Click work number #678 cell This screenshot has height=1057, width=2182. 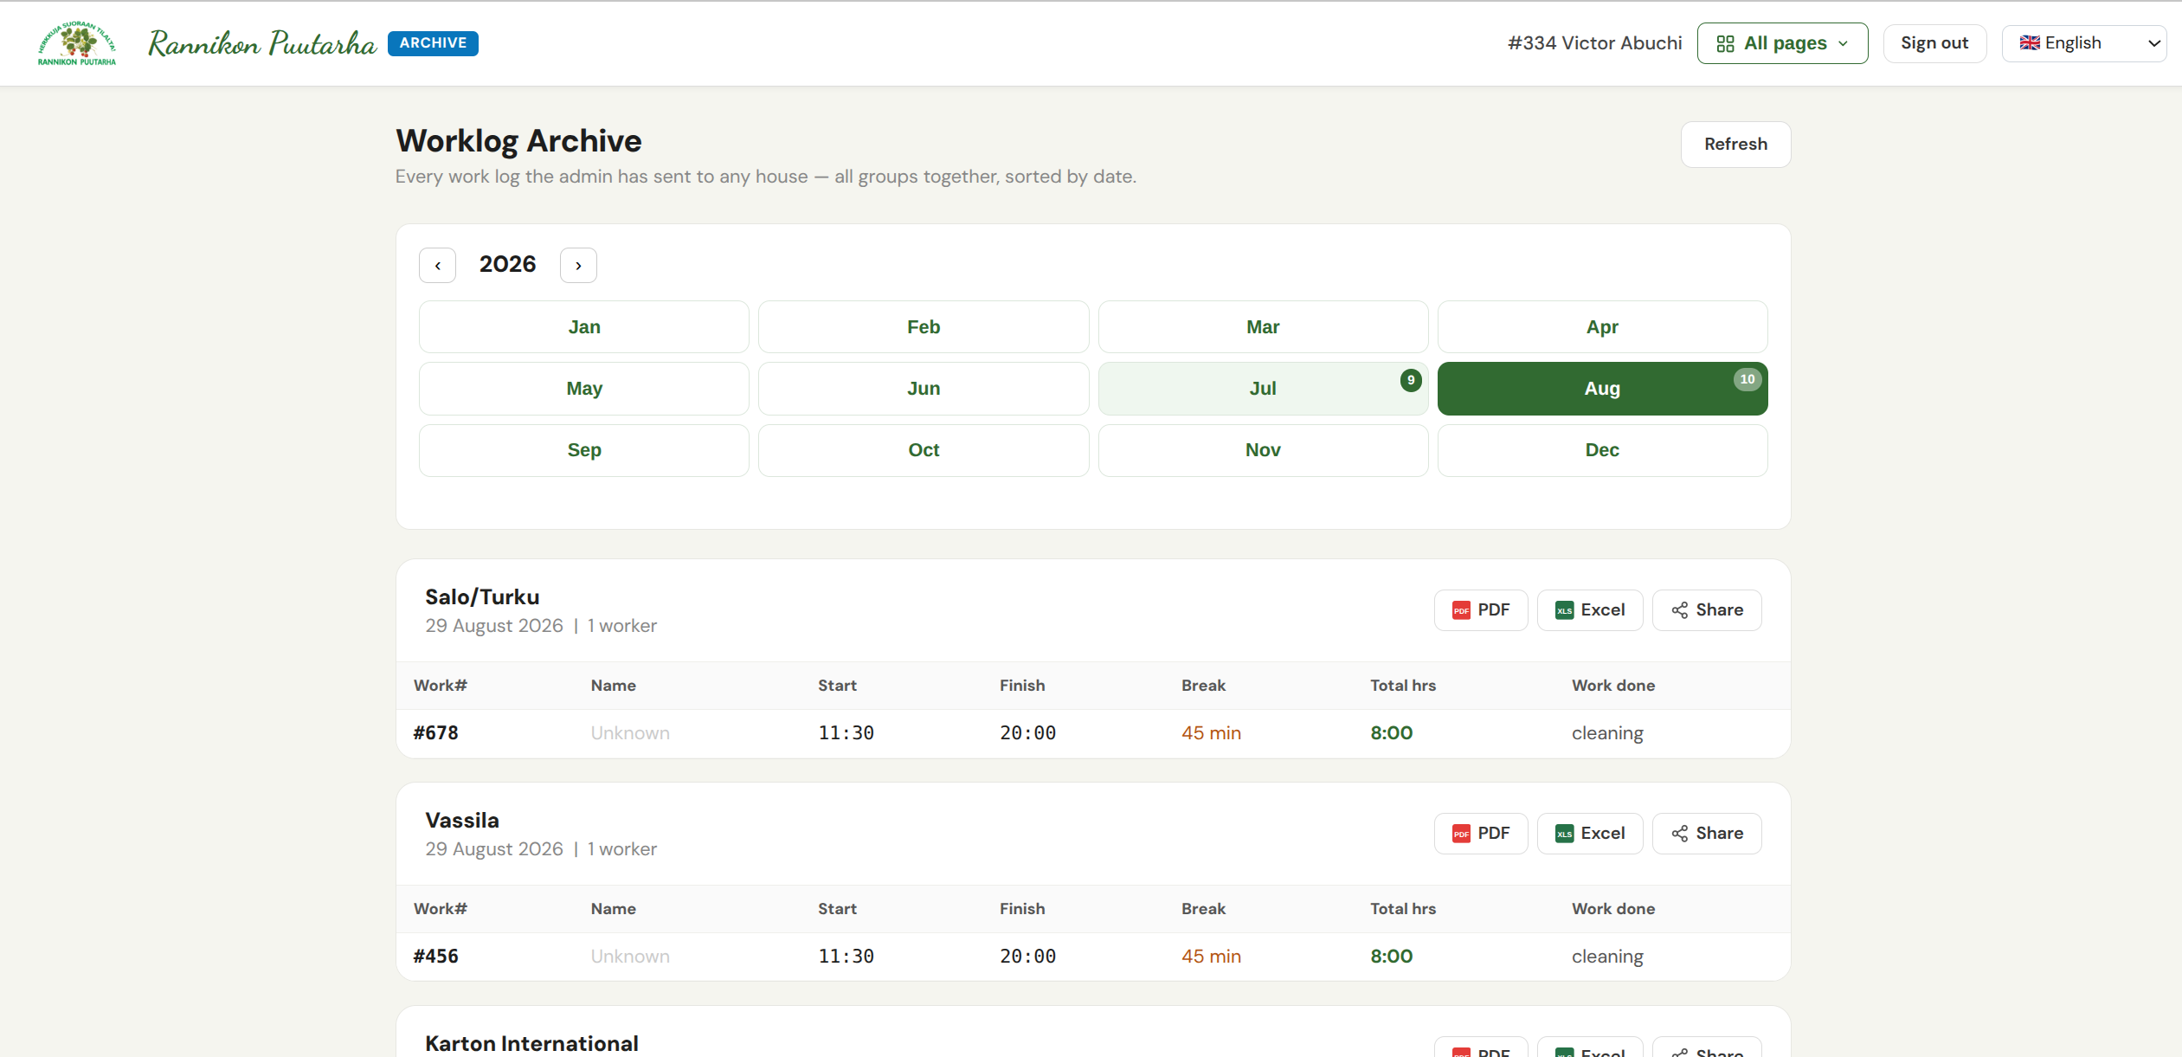click(x=436, y=733)
